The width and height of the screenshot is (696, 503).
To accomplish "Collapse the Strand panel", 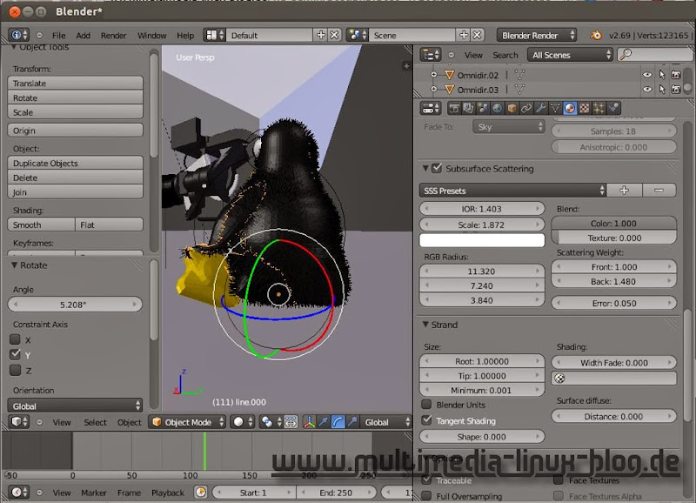I will coord(425,325).
